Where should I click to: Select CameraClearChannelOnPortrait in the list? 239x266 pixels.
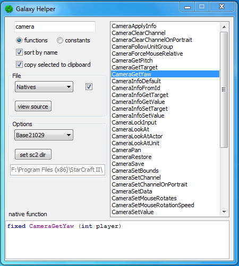coord(165,40)
